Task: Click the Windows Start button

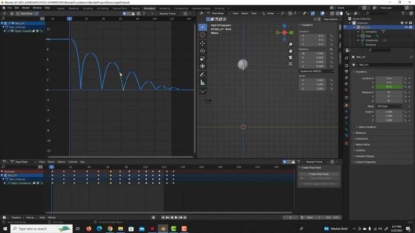Action: (x=5, y=228)
